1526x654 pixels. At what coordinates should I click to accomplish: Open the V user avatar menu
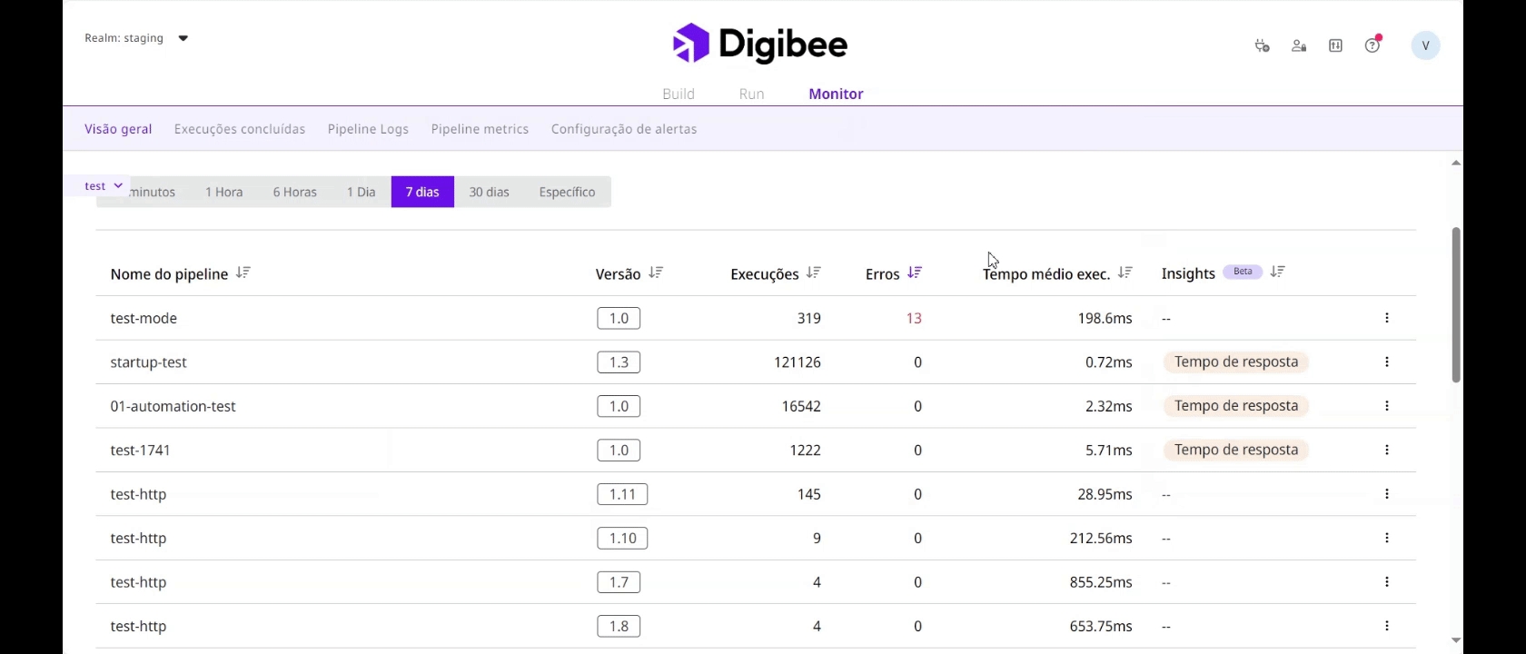pos(1425,45)
